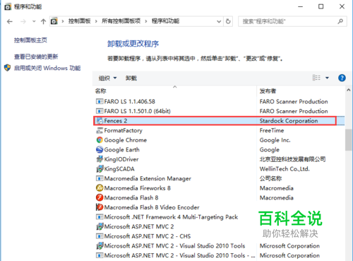
Task: Click the FreeTime publisher cell
Action: pos(272,130)
